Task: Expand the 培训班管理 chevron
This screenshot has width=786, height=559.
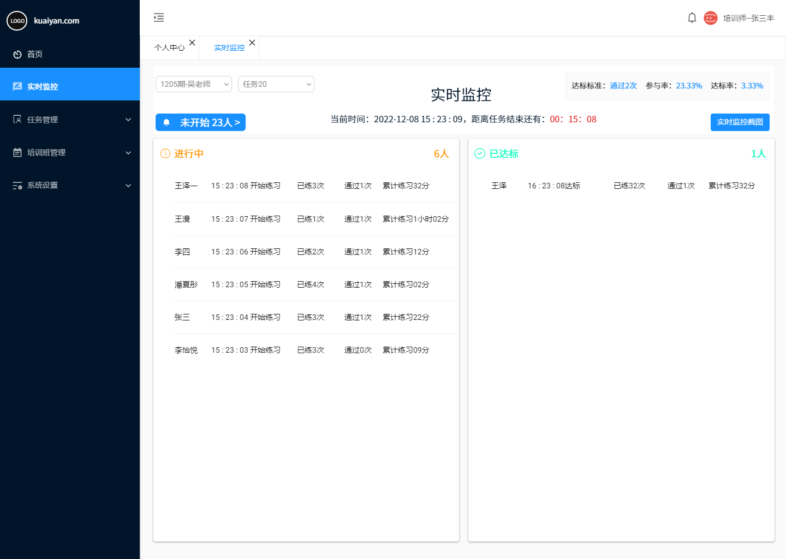Action: (128, 153)
